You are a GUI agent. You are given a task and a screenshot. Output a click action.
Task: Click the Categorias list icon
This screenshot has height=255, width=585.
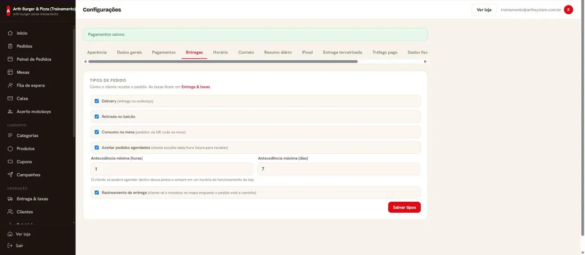(10, 135)
